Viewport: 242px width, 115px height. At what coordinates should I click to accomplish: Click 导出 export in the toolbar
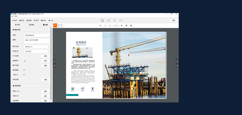[44, 20]
